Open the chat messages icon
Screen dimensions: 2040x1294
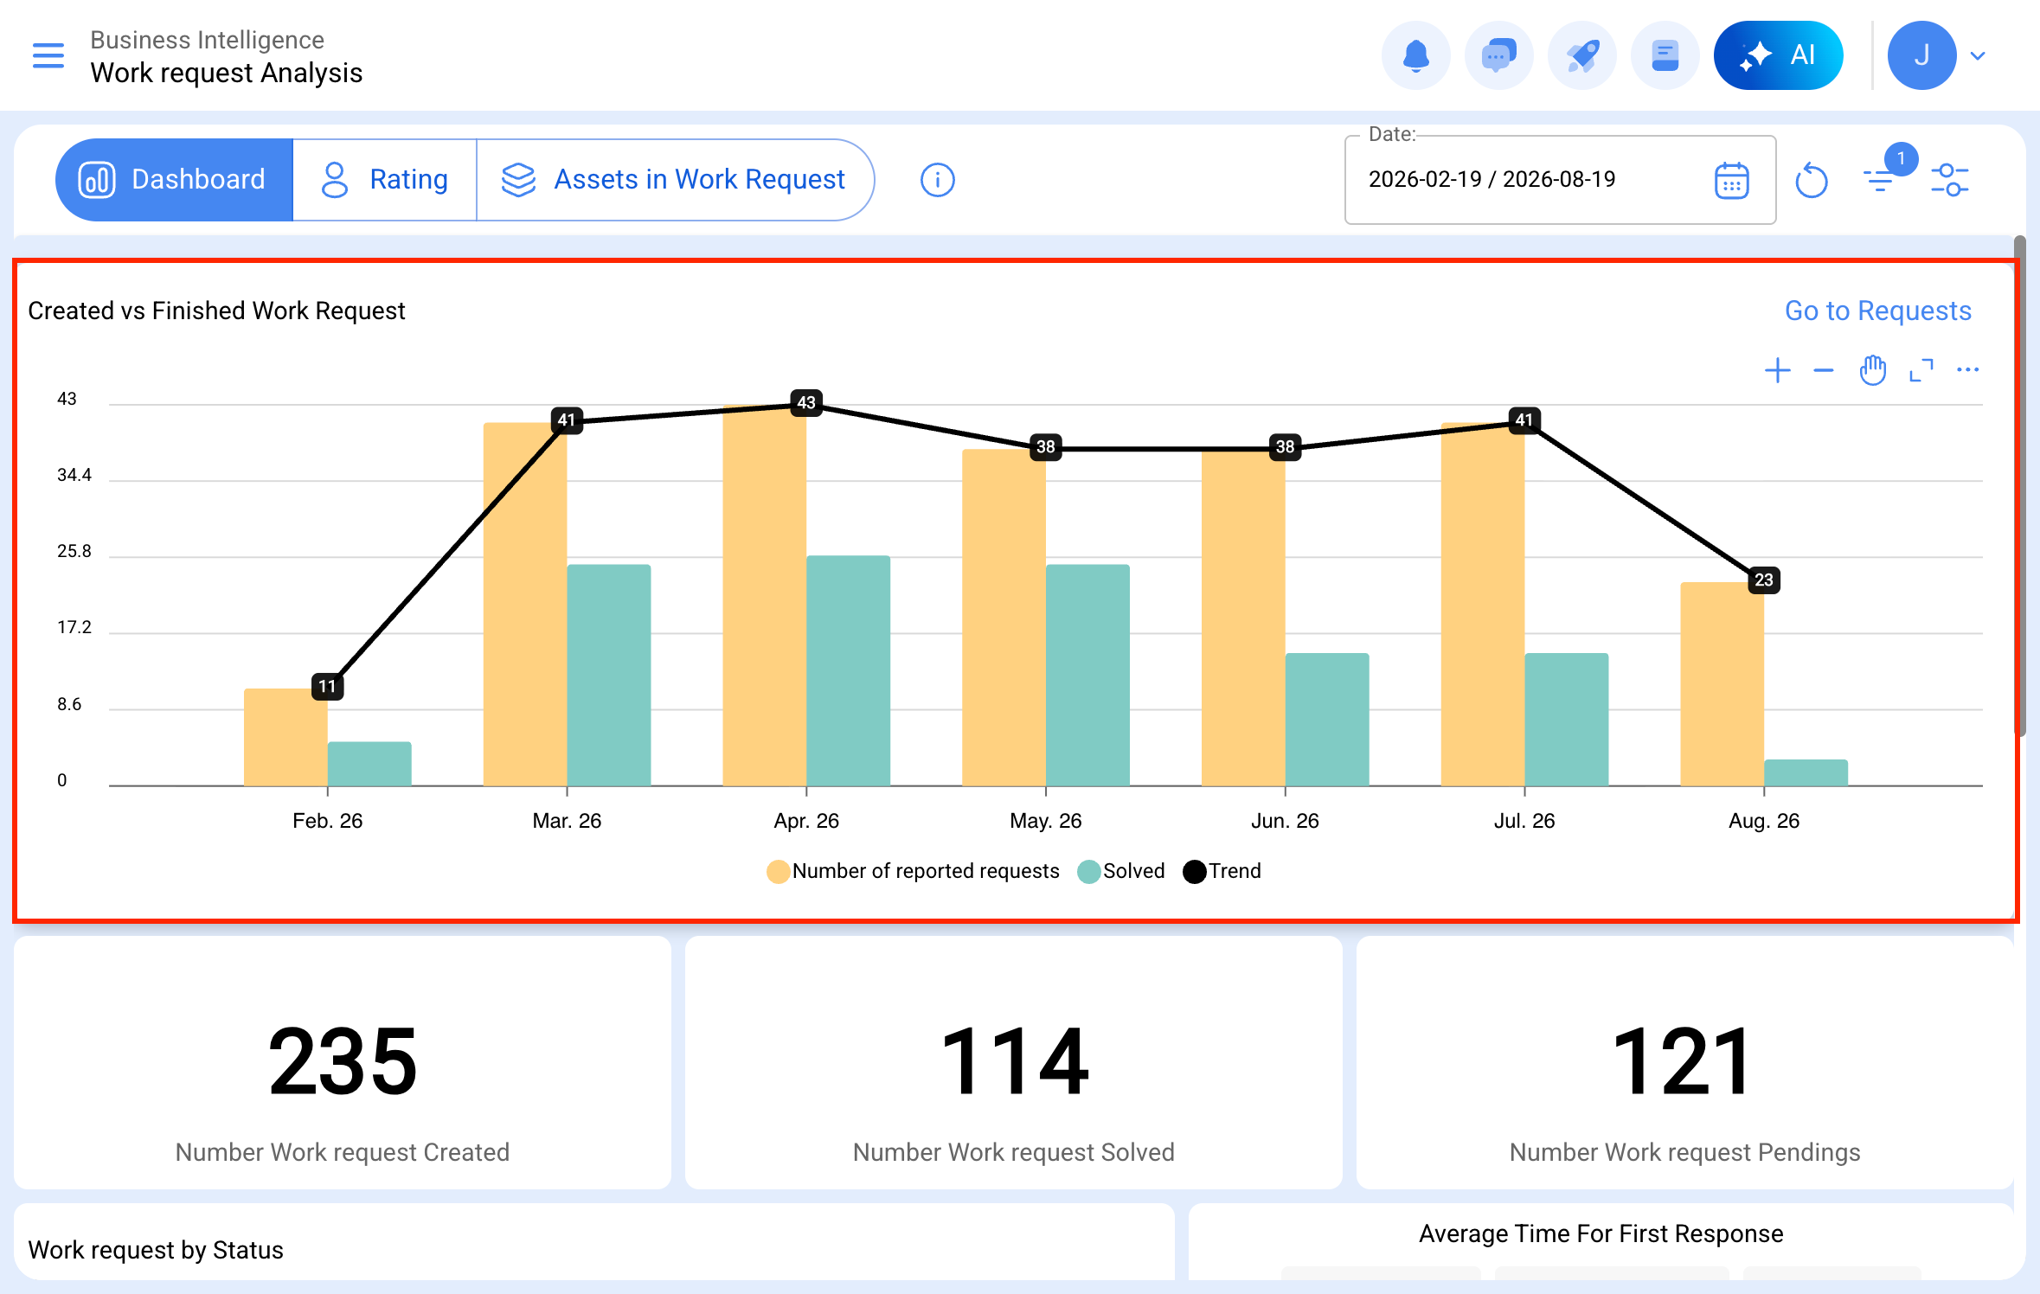pos(1499,55)
